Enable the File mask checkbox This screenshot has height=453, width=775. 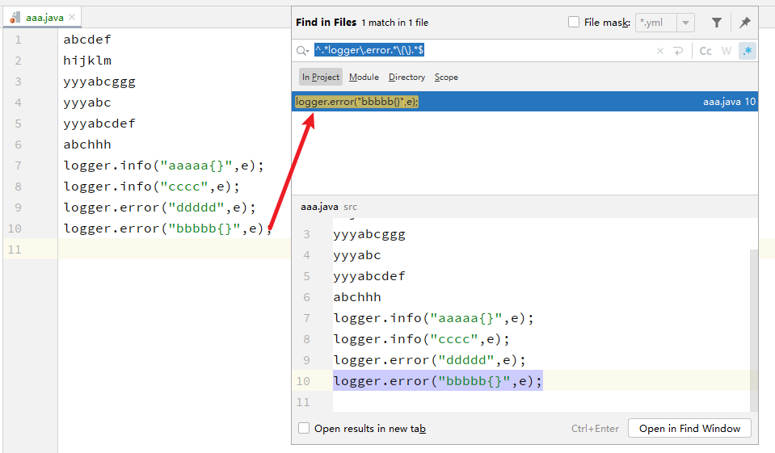coord(574,23)
